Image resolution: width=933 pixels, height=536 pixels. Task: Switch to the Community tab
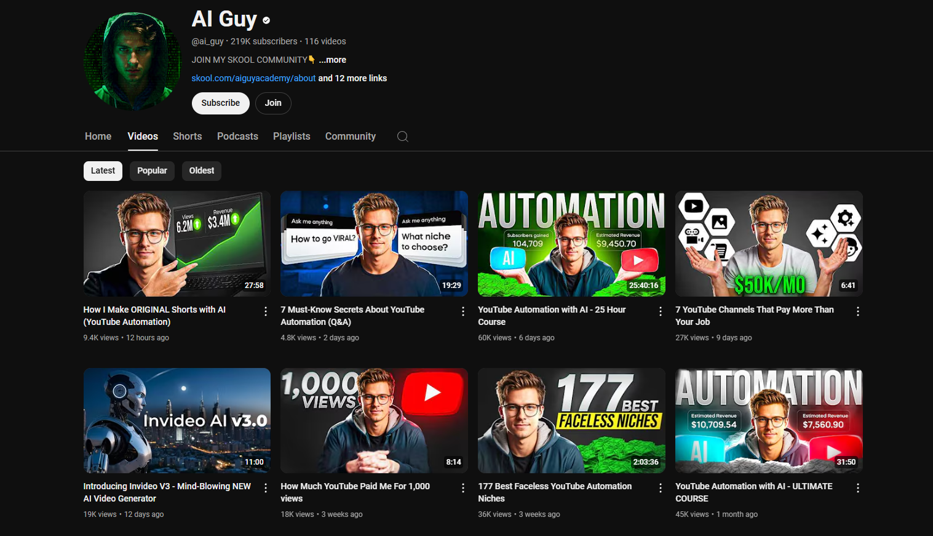pos(351,137)
